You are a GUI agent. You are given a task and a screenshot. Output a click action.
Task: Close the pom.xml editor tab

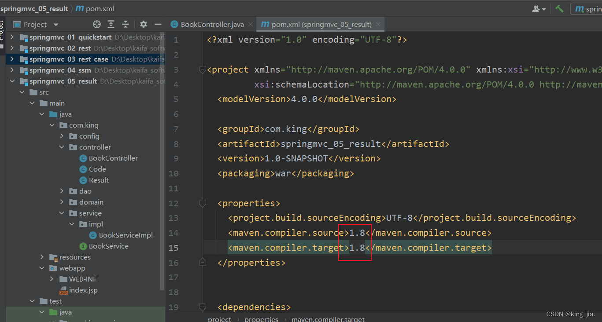click(x=378, y=24)
